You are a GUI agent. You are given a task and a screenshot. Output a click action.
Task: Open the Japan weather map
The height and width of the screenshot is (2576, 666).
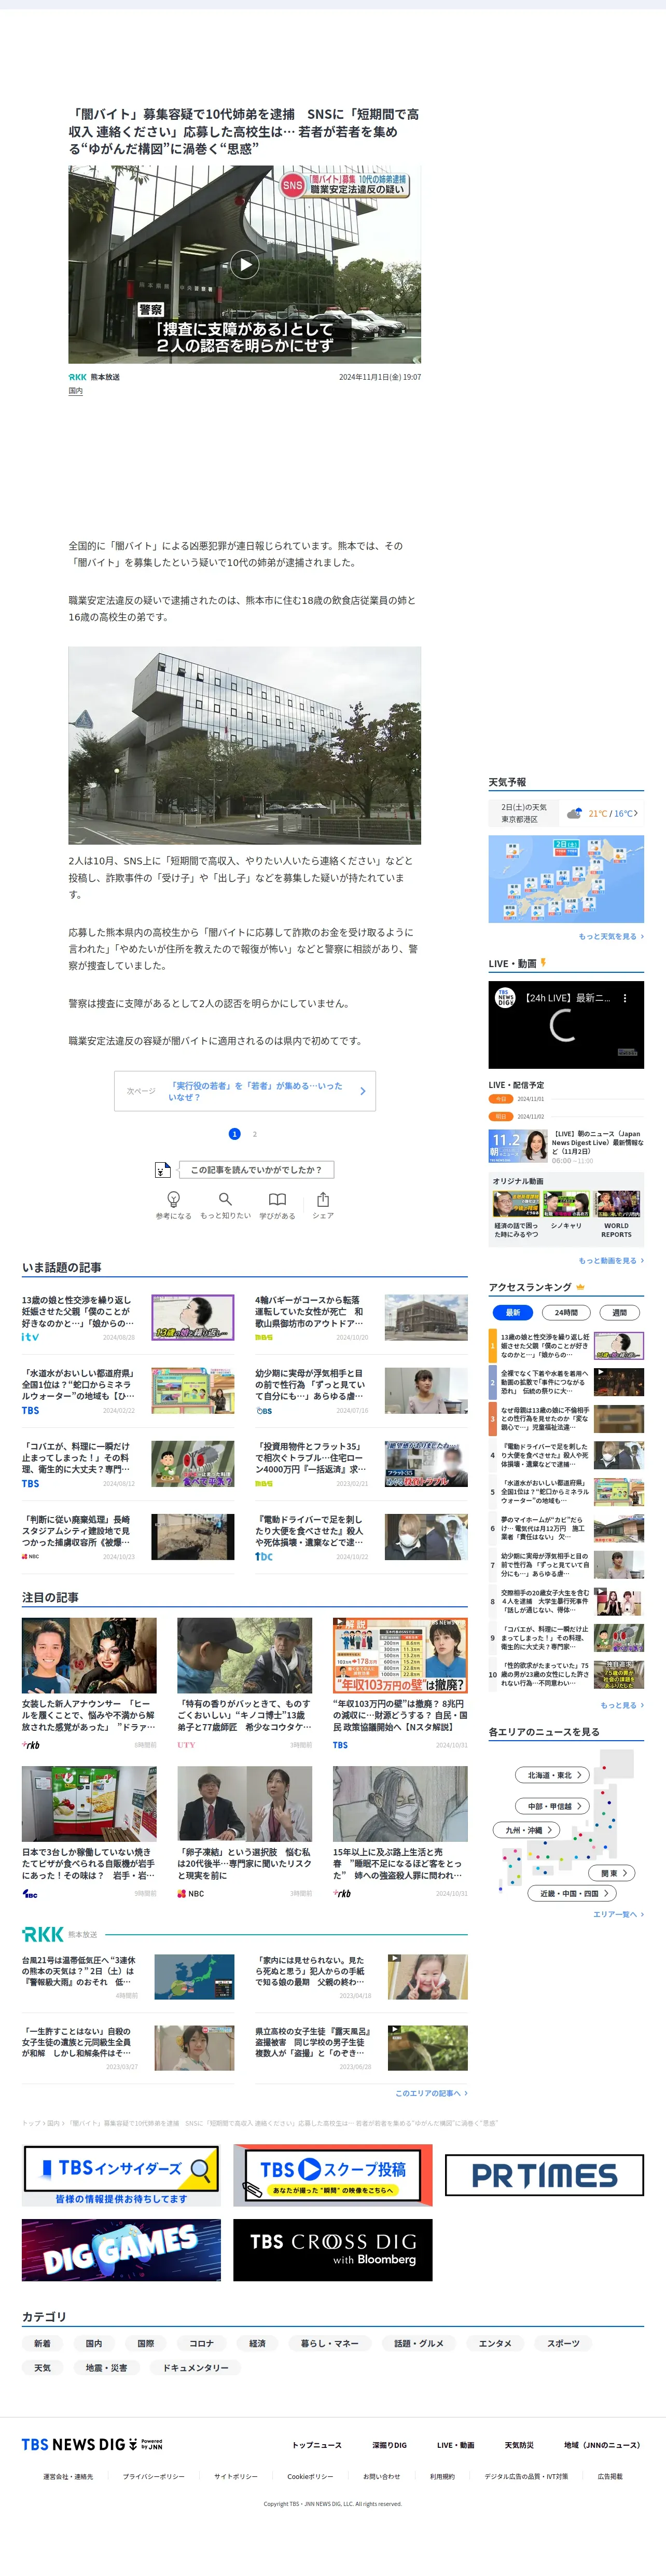[x=566, y=879]
